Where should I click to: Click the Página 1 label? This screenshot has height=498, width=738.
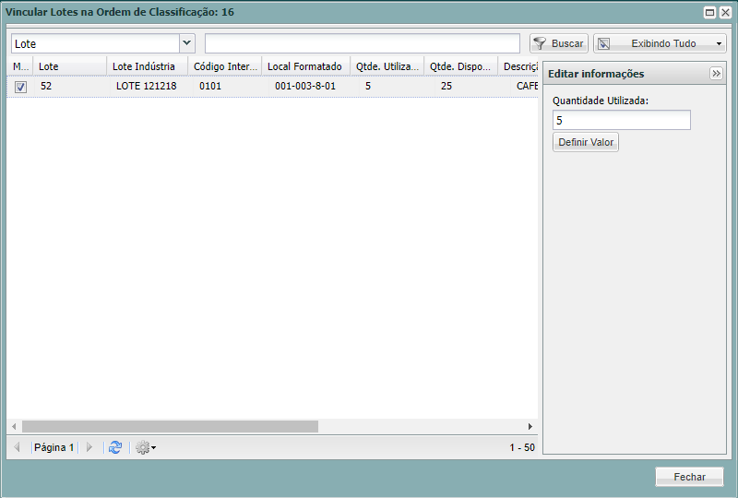tap(54, 447)
